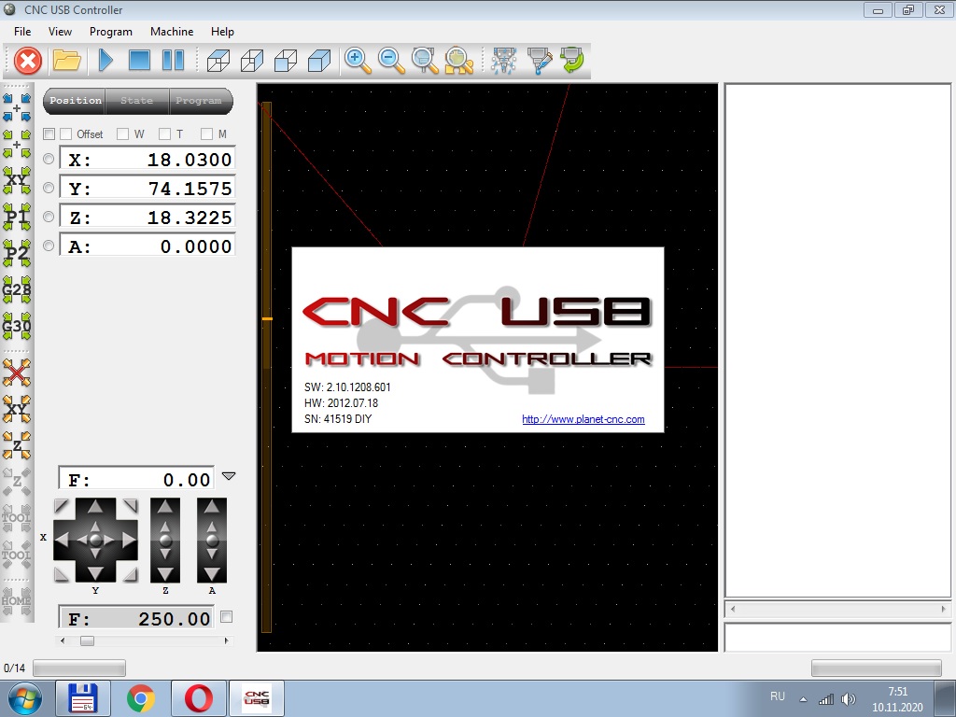Open the Program menu
Screen dimensions: 956x717
110,32
